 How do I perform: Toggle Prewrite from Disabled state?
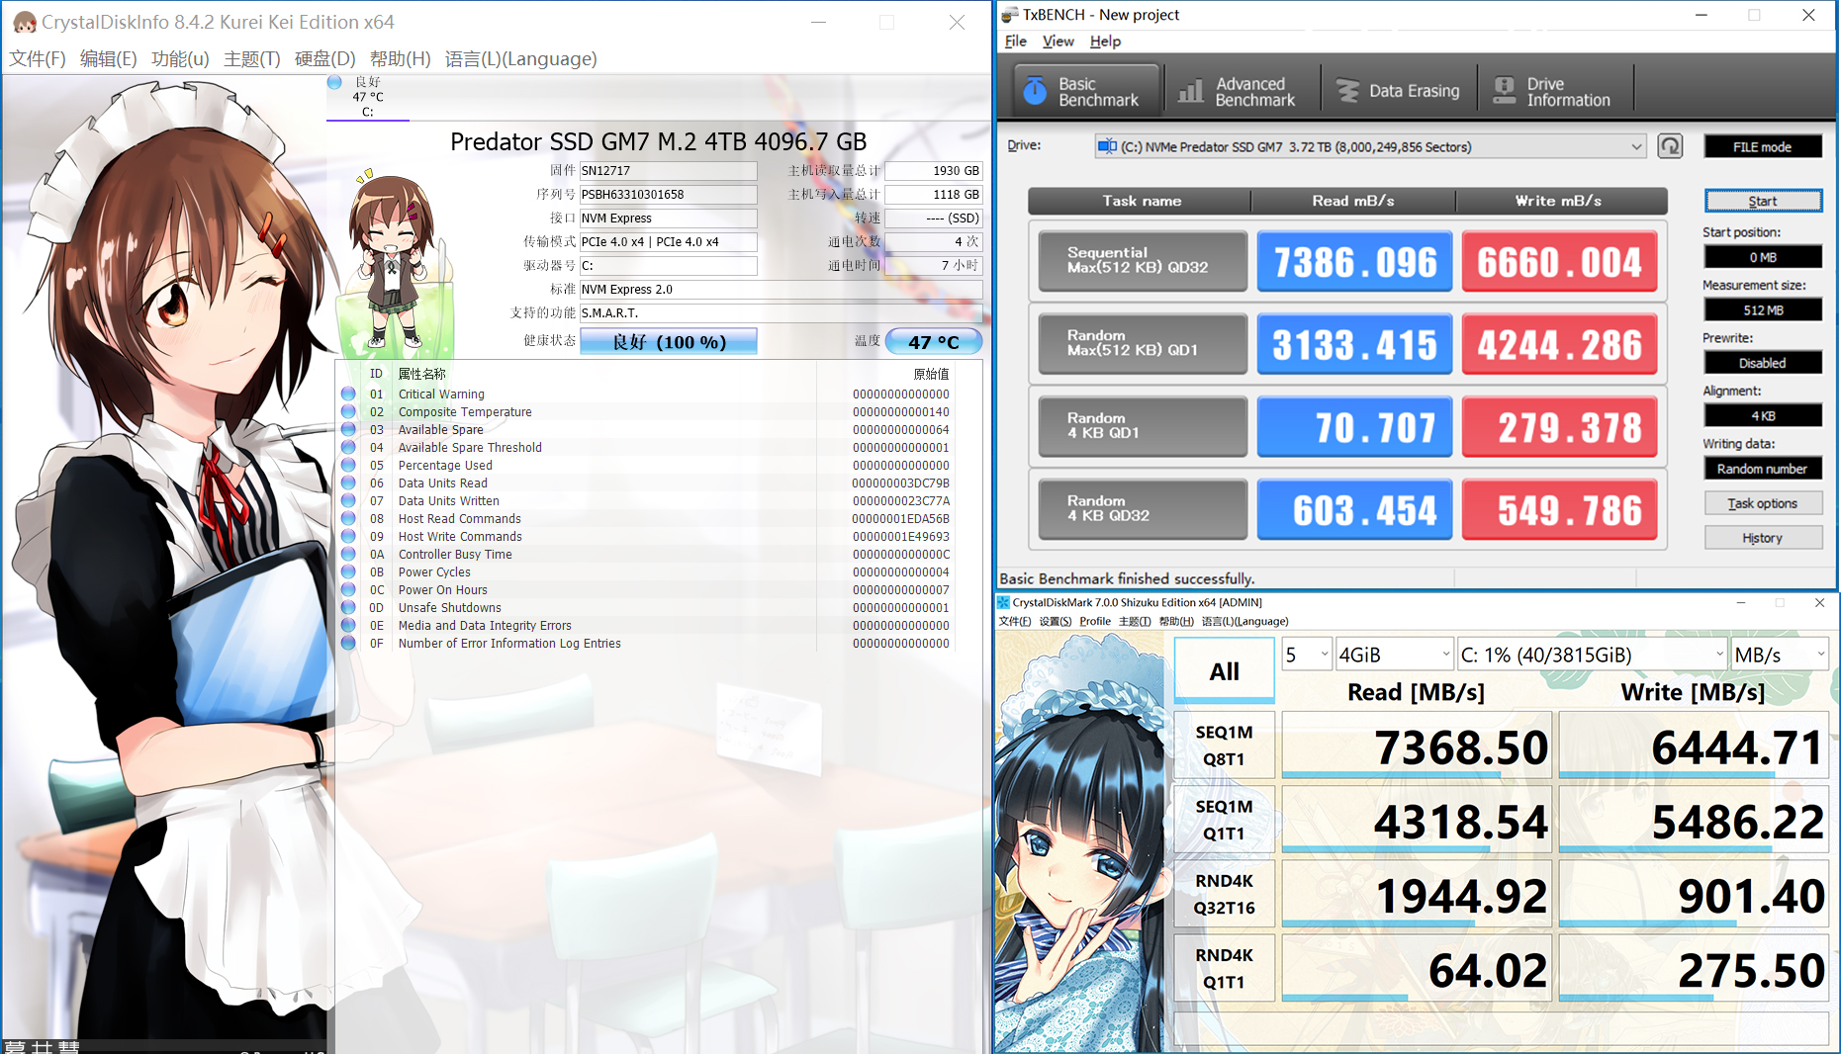(x=1763, y=362)
